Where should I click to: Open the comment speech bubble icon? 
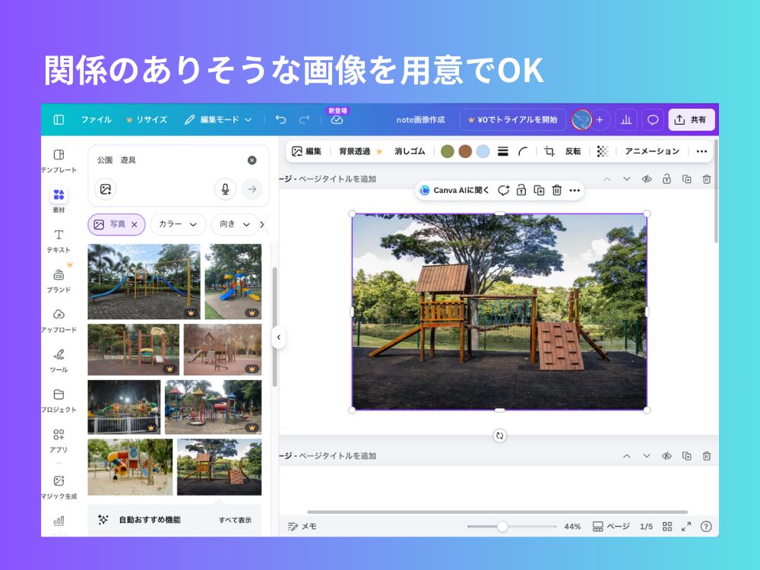pyautogui.click(x=652, y=120)
